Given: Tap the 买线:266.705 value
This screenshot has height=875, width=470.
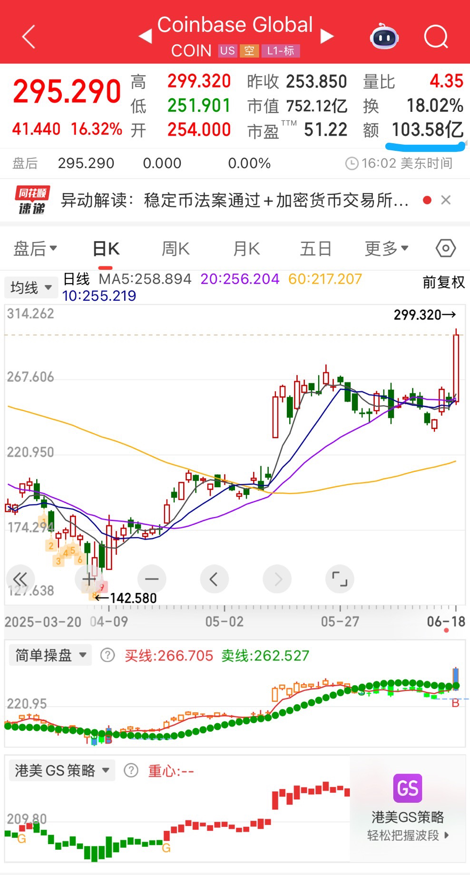Looking at the screenshot, I should pyautogui.click(x=169, y=656).
